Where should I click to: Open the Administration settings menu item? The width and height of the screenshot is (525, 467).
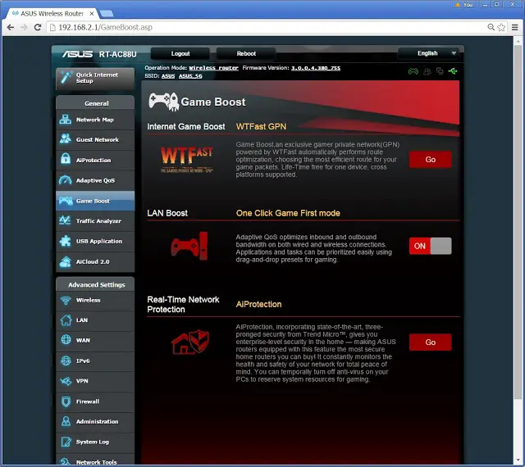click(95, 421)
